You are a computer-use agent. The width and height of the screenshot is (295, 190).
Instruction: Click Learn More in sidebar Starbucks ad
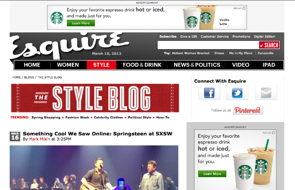point(212,174)
